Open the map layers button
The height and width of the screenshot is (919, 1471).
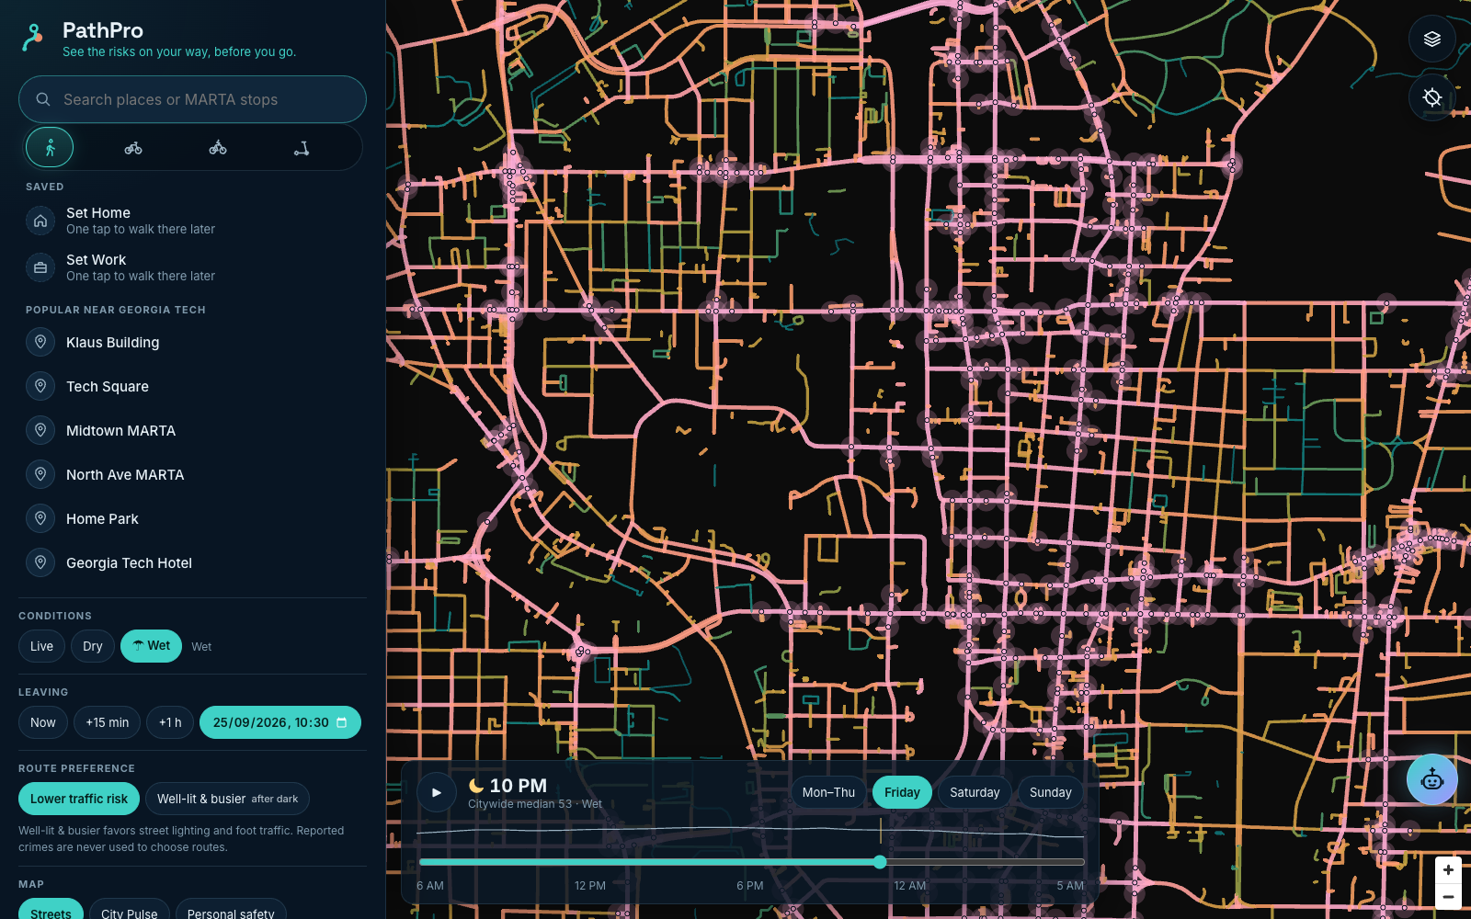[x=1432, y=39]
